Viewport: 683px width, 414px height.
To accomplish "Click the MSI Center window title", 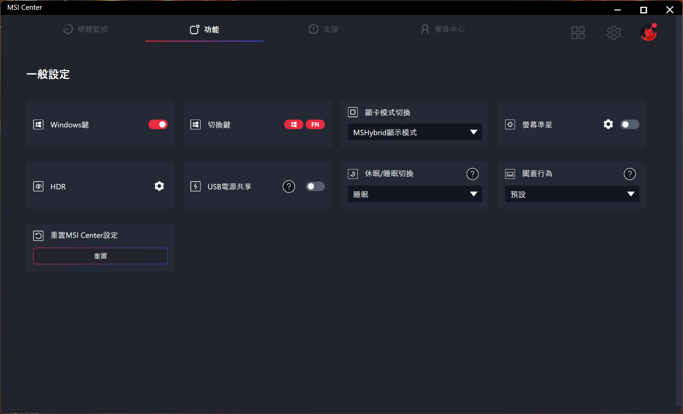I will [x=25, y=7].
